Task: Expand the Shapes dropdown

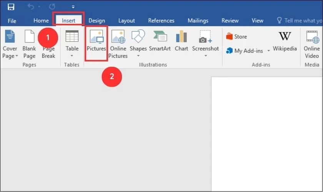Action: (138, 56)
